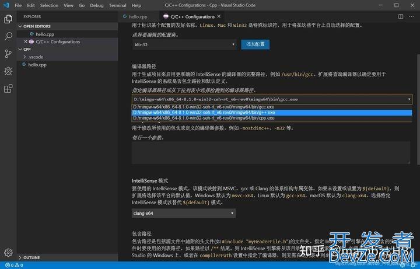Click the 包含路径 heading
Screen dimensions: 420x269
click(141, 233)
